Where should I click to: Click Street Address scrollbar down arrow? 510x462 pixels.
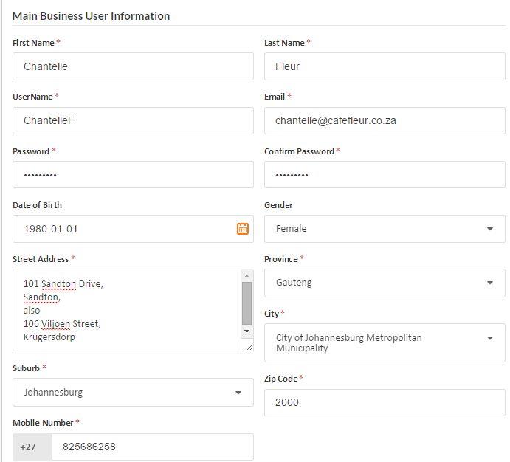tap(247, 331)
